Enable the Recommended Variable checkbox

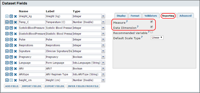pos(151,32)
